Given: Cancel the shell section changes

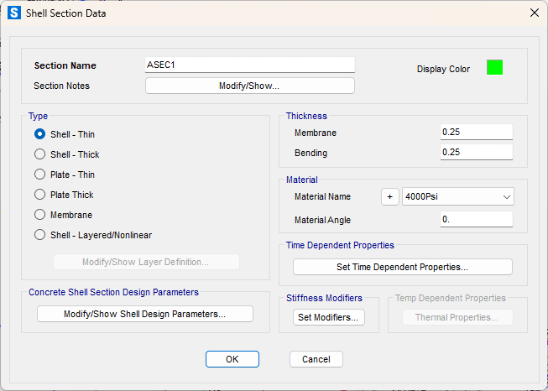Looking at the screenshot, I should coord(316,359).
